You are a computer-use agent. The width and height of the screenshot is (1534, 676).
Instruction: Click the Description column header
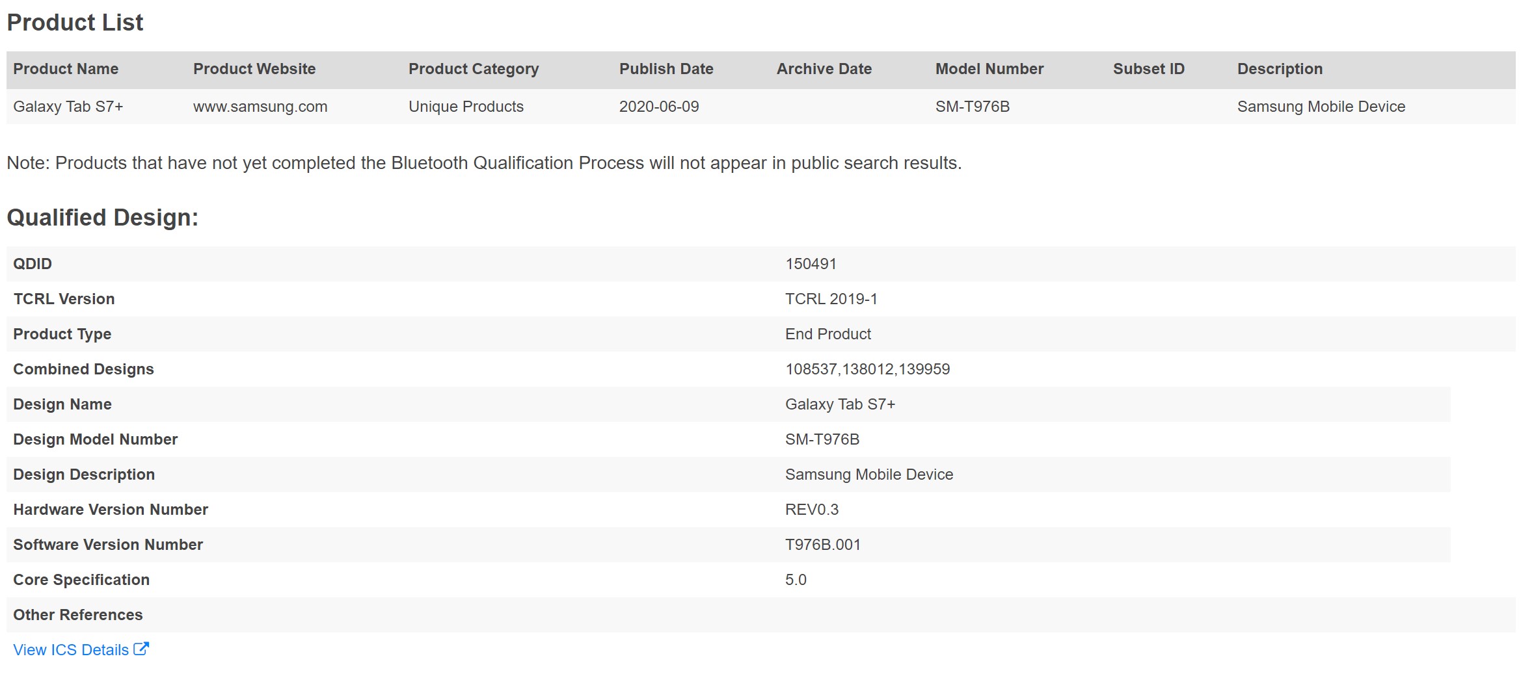[1280, 69]
